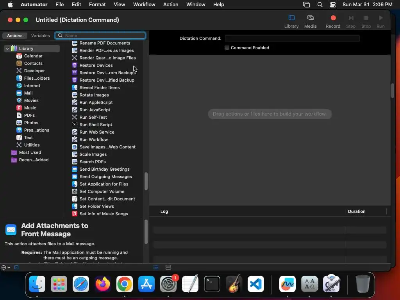This screenshot has height=300, width=400.
Task: Select the Music category
Action: tap(30, 108)
